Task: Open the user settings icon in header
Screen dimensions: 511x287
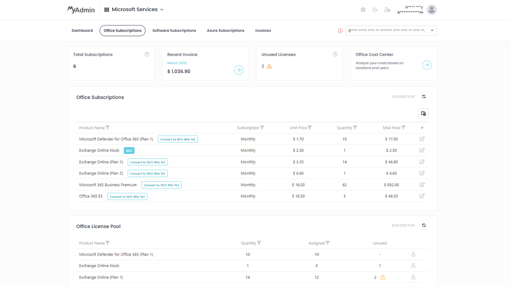Action: [x=387, y=10]
